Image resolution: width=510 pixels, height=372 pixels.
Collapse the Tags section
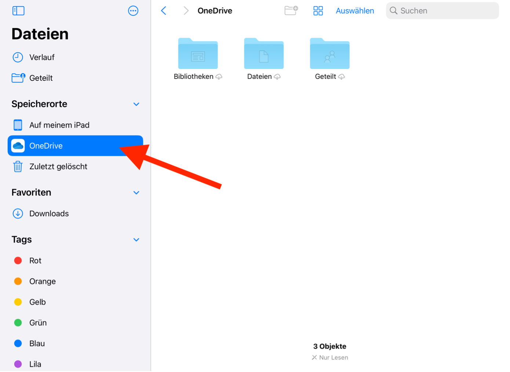(136, 240)
